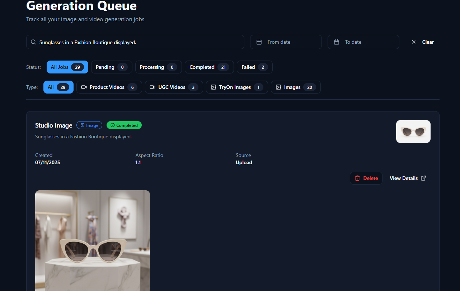
Task: Click the Clear button
Action: pyautogui.click(x=428, y=42)
